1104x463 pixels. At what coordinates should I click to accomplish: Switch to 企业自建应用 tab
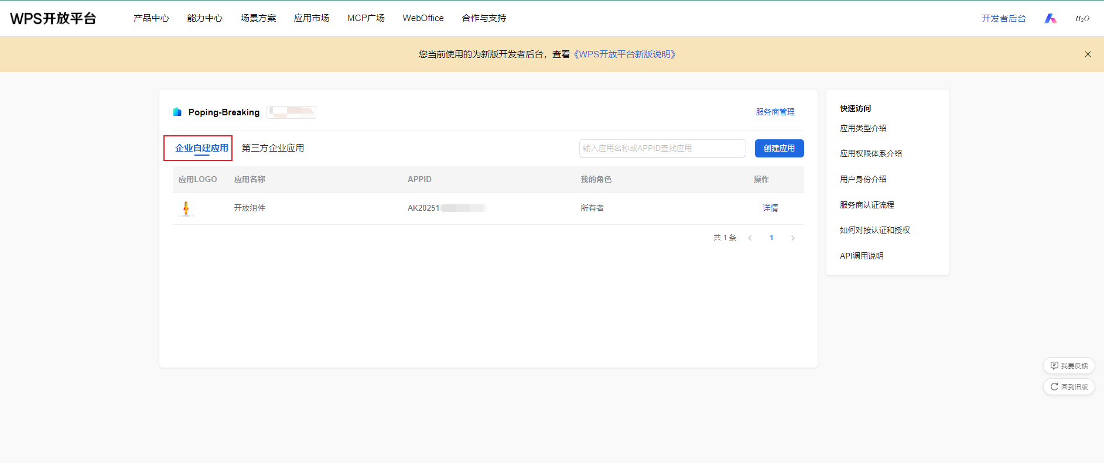coord(201,148)
